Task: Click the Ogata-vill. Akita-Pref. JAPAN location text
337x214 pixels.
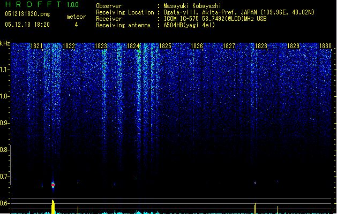Action: (239, 12)
